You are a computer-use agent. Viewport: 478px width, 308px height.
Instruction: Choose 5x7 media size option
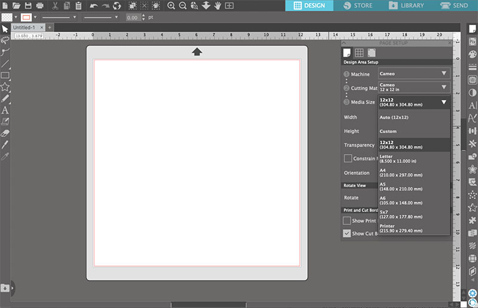tap(414, 214)
